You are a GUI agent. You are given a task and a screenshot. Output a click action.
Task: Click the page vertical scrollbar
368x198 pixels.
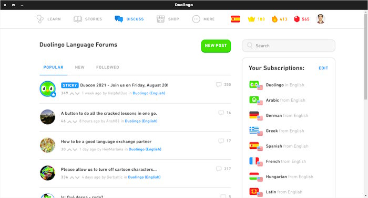(366, 56)
